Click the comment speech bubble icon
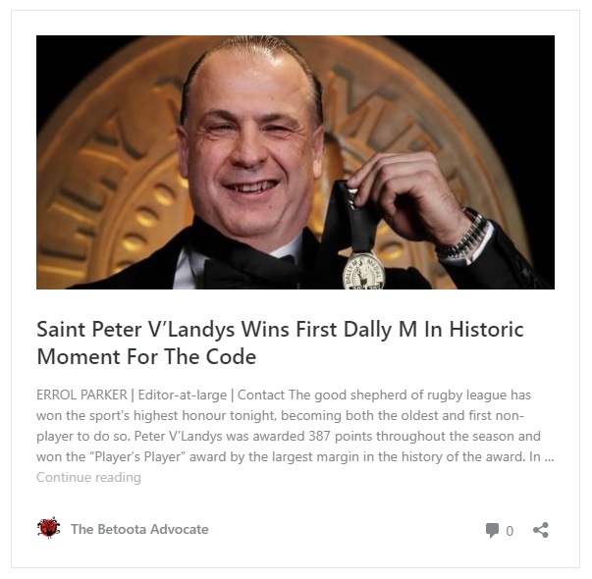592x579 pixels. (x=492, y=530)
